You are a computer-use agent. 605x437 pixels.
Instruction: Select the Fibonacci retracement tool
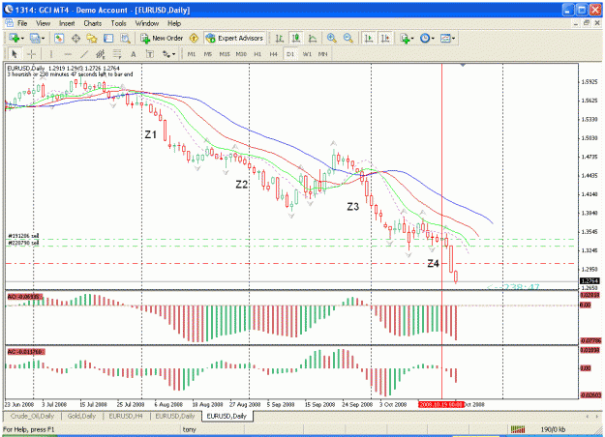(x=117, y=54)
